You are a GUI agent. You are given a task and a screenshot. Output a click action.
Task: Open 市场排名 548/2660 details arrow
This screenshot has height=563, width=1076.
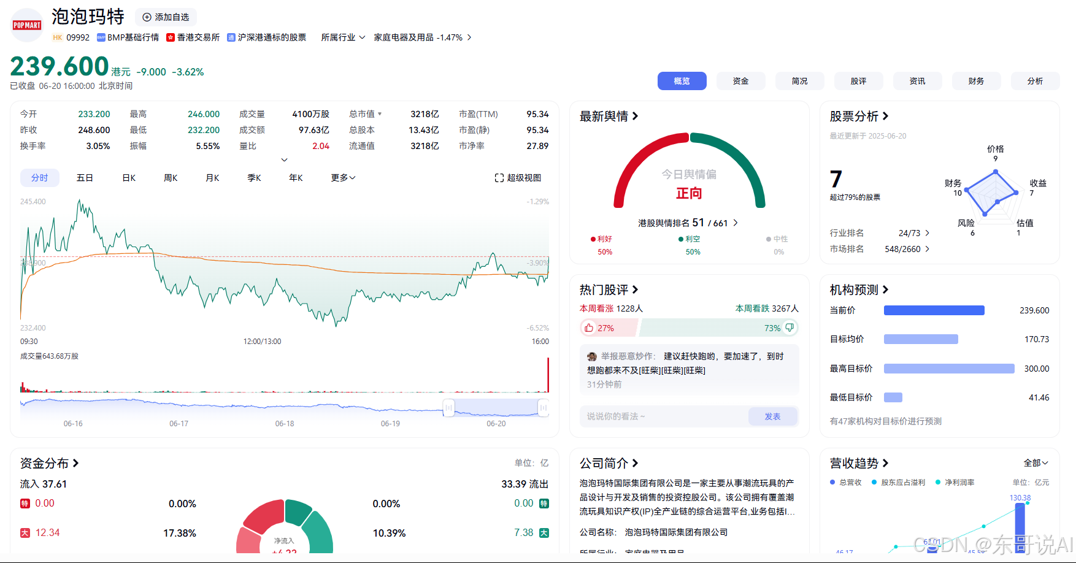click(x=927, y=249)
